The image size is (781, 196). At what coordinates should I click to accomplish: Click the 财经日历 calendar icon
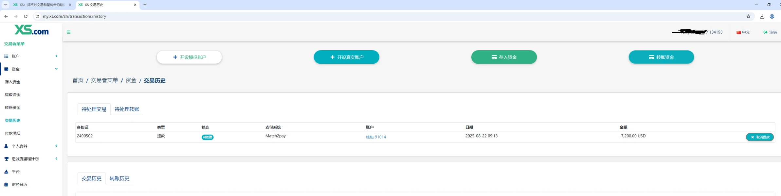coord(6,185)
